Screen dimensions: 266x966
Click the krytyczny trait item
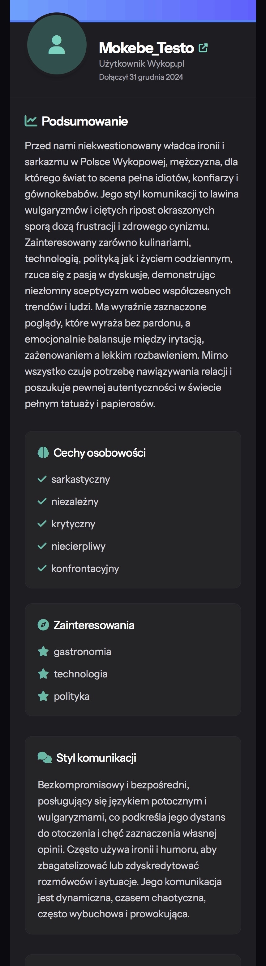tap(73, 524)
